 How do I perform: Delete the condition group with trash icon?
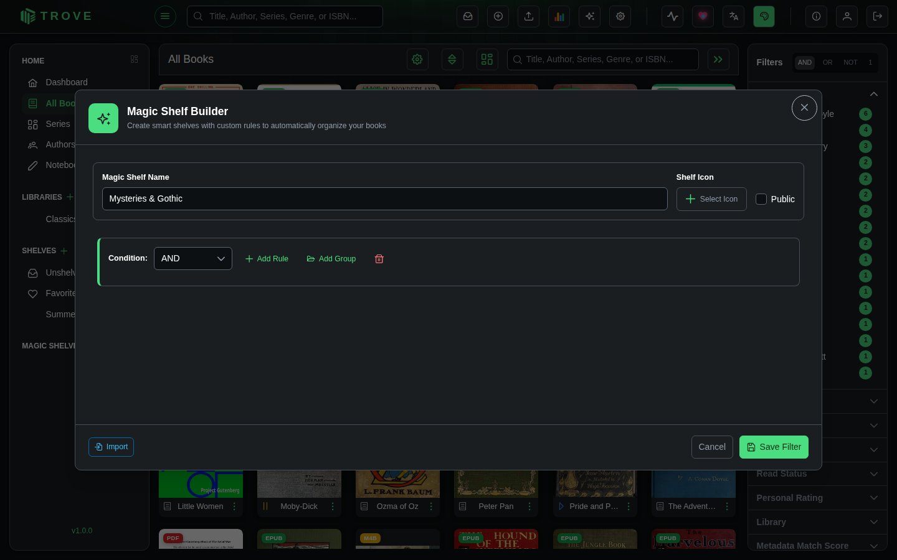click(x=379, y=259)
